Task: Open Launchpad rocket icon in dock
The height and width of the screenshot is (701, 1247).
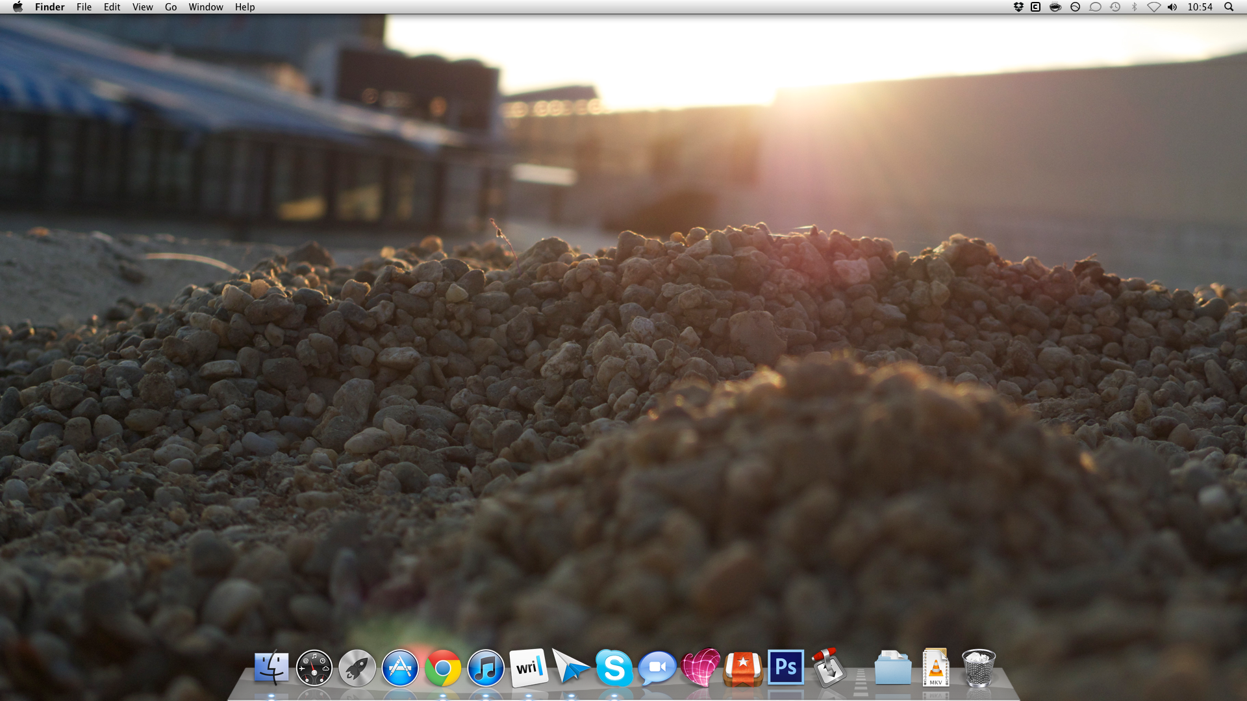Action: point(357,667)
